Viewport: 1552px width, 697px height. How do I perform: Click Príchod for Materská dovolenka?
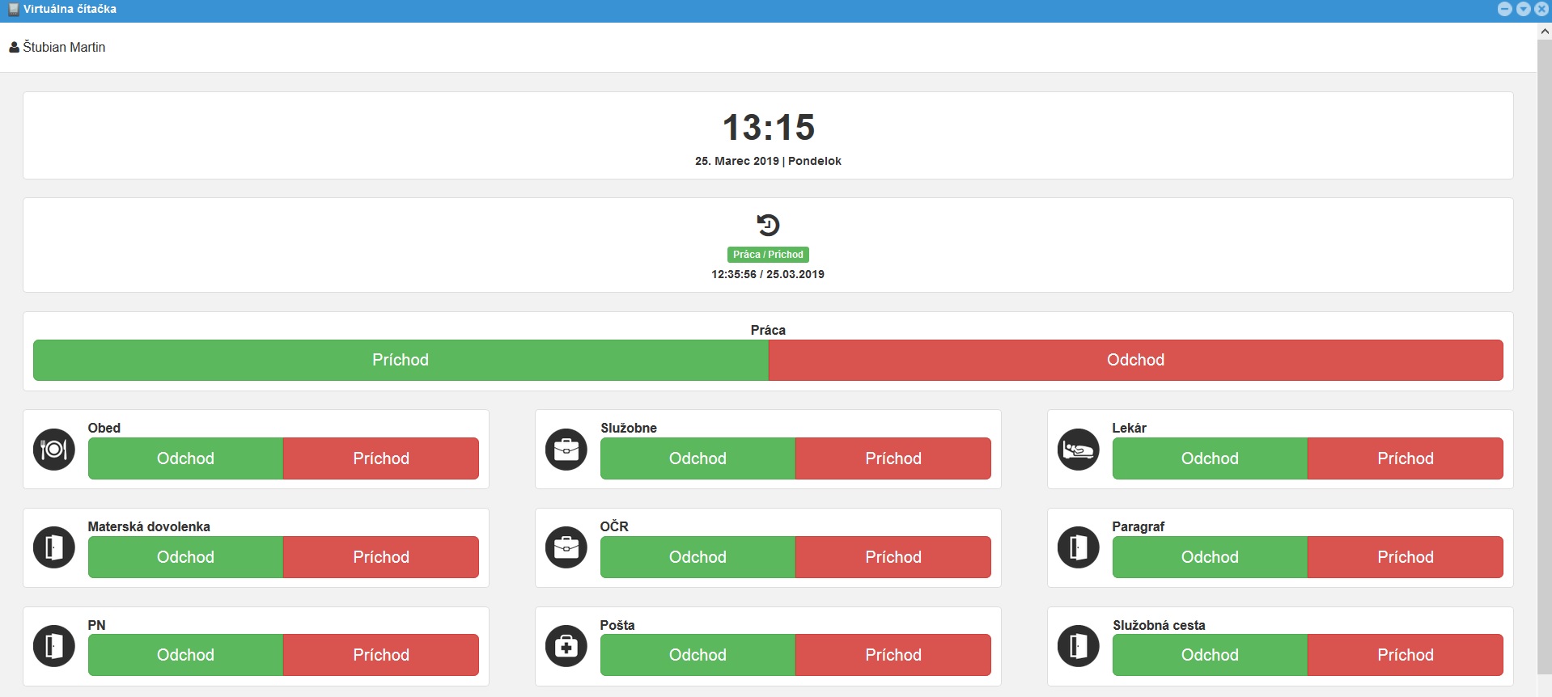pos(381,557)
